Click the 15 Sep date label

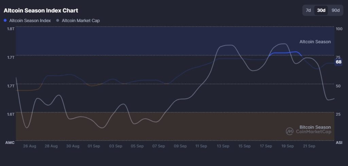tap(245, 146)
